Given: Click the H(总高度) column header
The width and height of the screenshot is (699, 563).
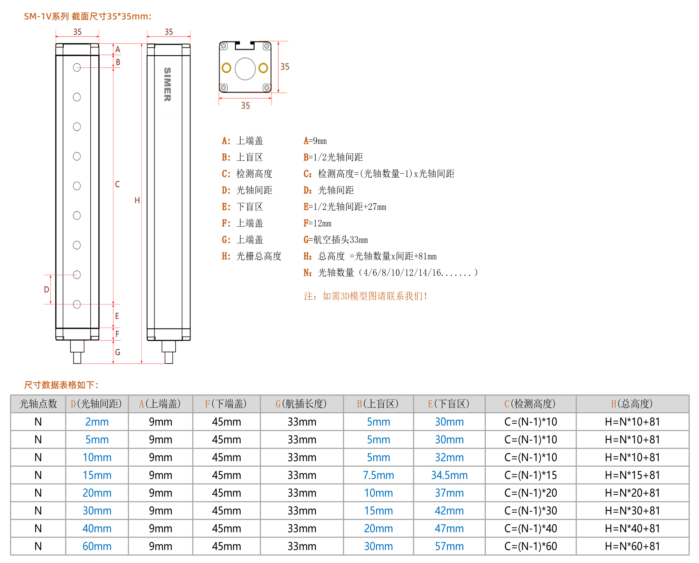Looking at the screenshot, I should pos(633,404).
